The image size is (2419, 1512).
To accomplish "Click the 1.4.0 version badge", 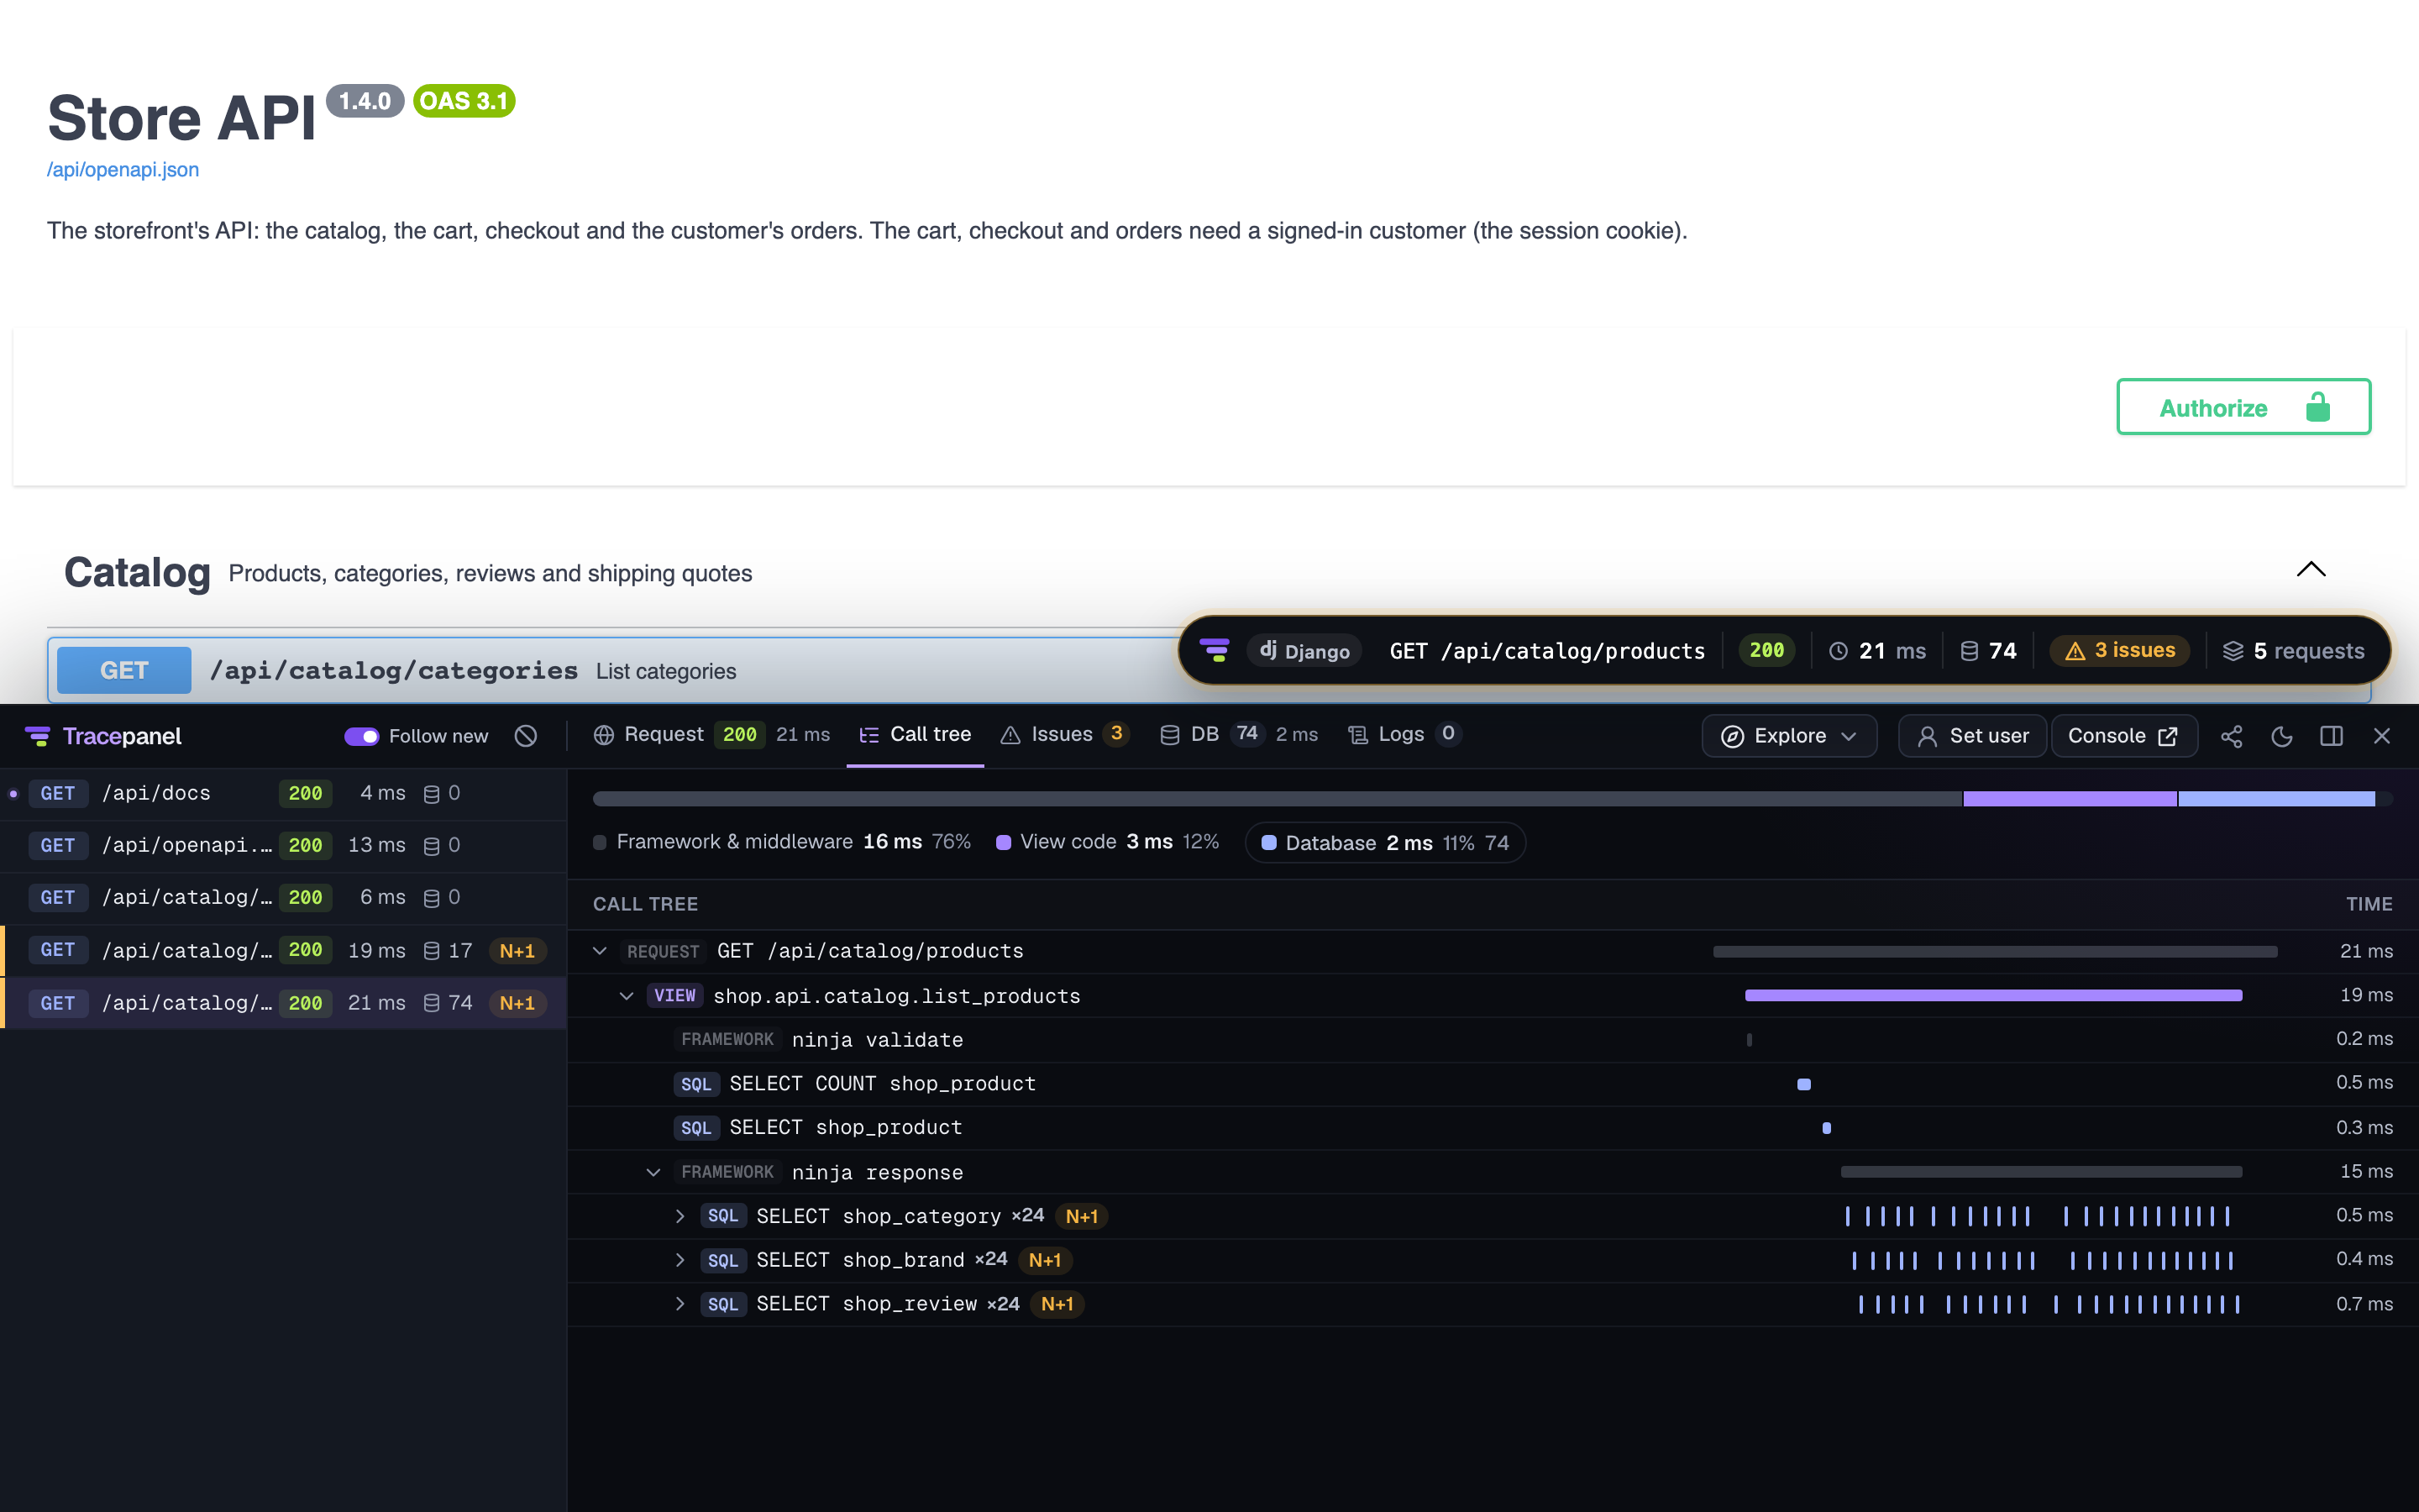I will (365, 101).
